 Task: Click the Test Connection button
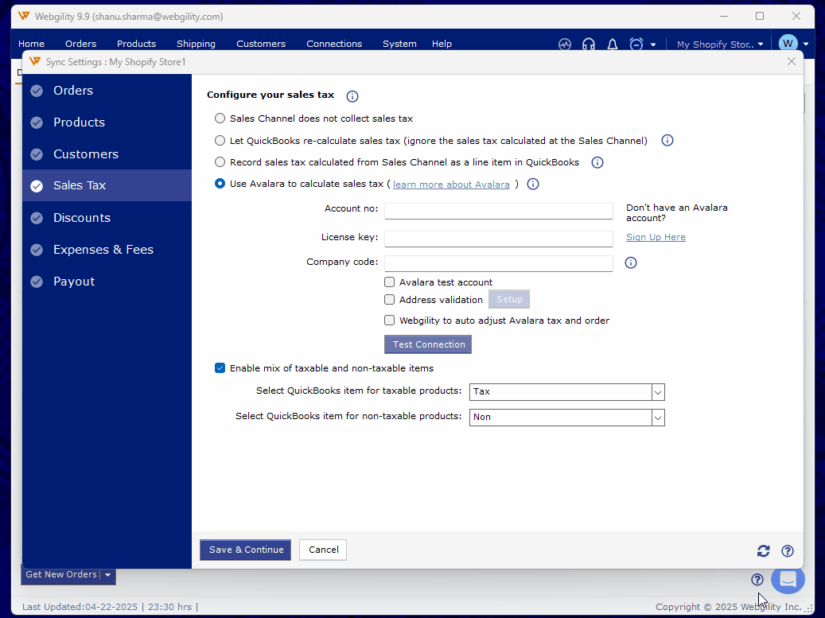coord(428,344)
